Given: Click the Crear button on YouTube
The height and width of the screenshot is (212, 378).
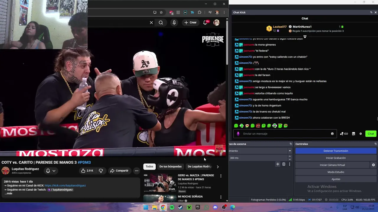Looking at the screenshot, I should [190, 22].
